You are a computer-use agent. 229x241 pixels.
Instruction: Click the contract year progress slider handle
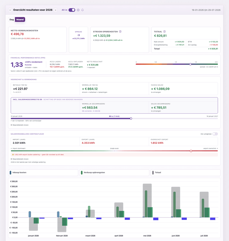[x=131, y=118]
